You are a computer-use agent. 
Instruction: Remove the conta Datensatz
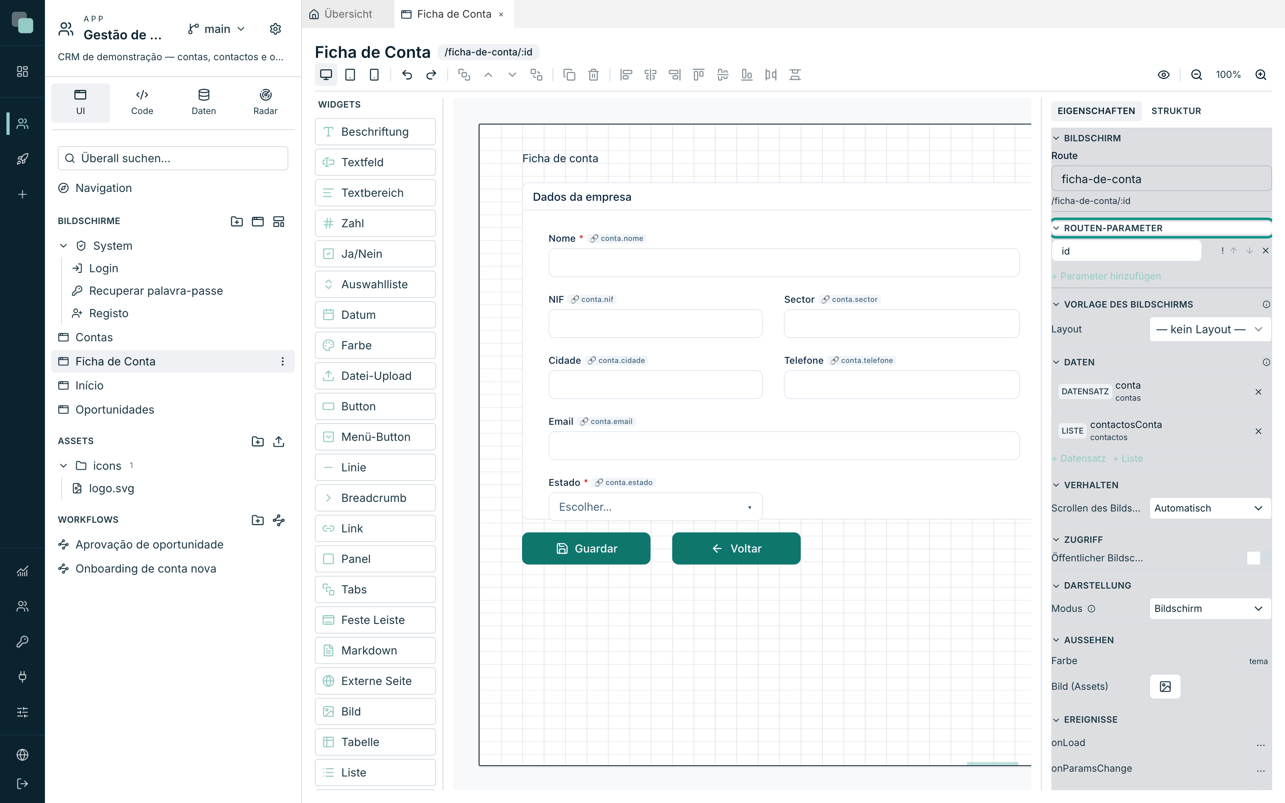1258,392
